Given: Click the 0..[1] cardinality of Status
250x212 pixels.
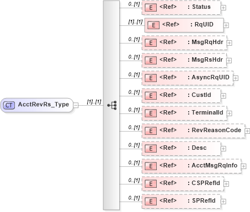Looking at the screenshot, I should 134,4.
